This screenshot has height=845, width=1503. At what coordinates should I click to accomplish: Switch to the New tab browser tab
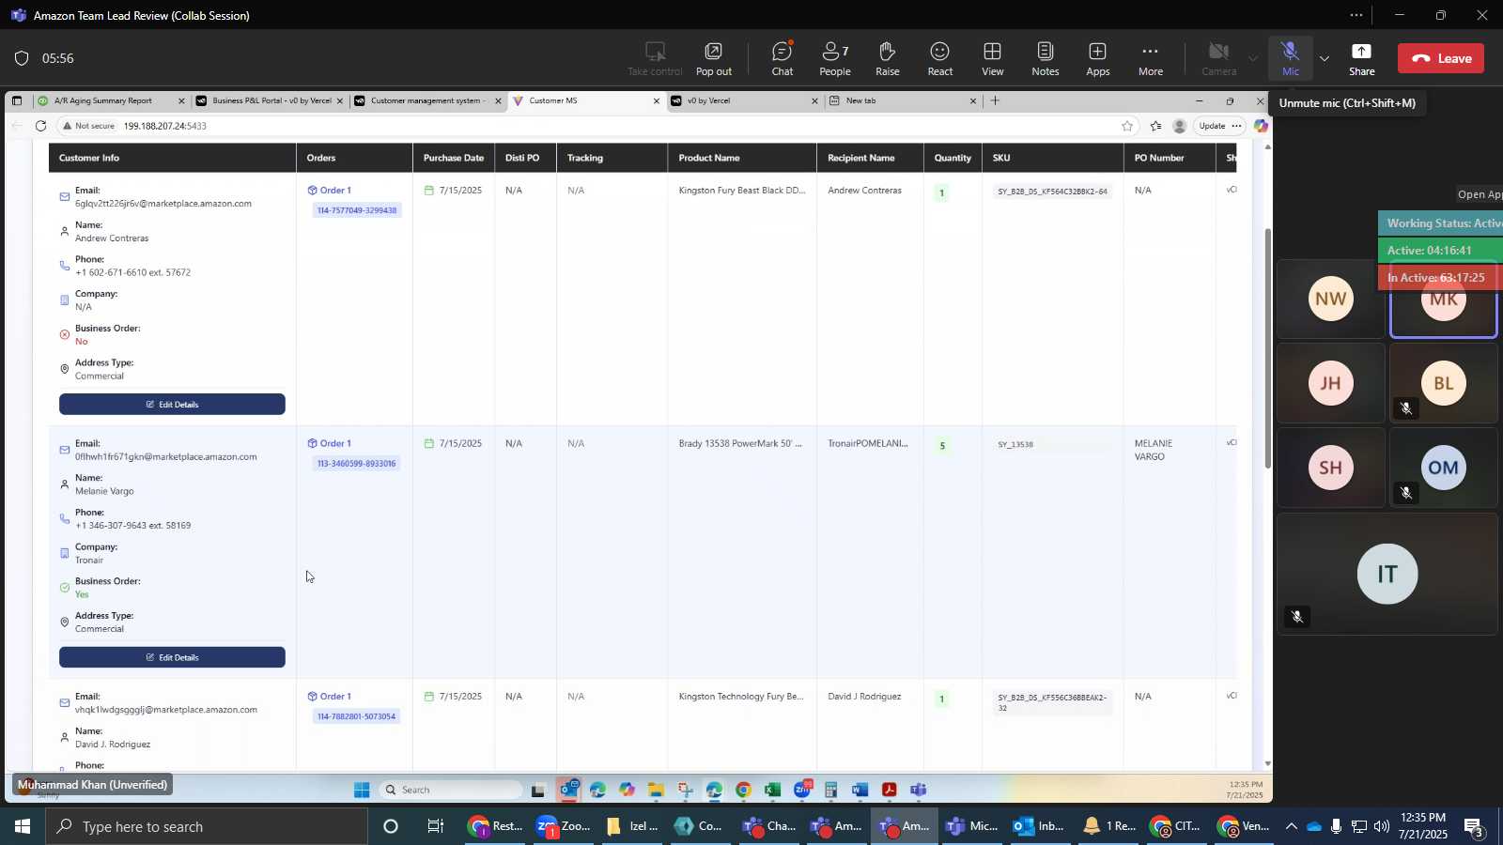tap(904, 100)
